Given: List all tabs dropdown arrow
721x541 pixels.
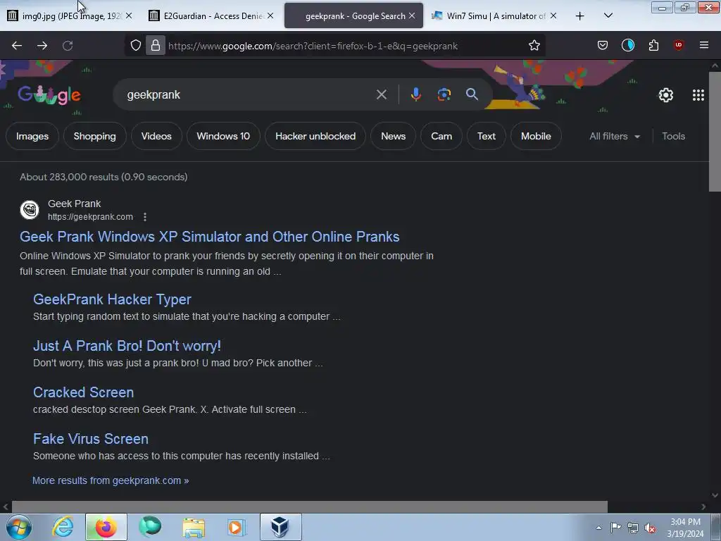Looking at the screenshot, I should click(608, 15).
